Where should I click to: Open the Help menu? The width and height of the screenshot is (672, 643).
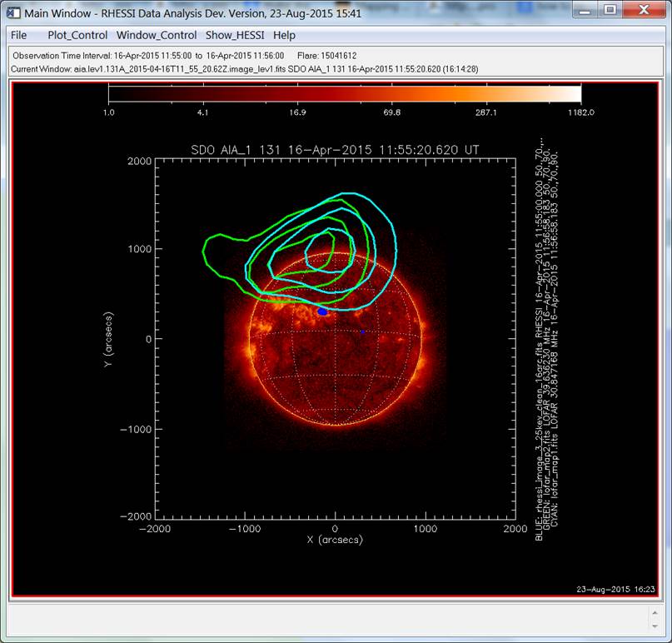pos(284,35)
